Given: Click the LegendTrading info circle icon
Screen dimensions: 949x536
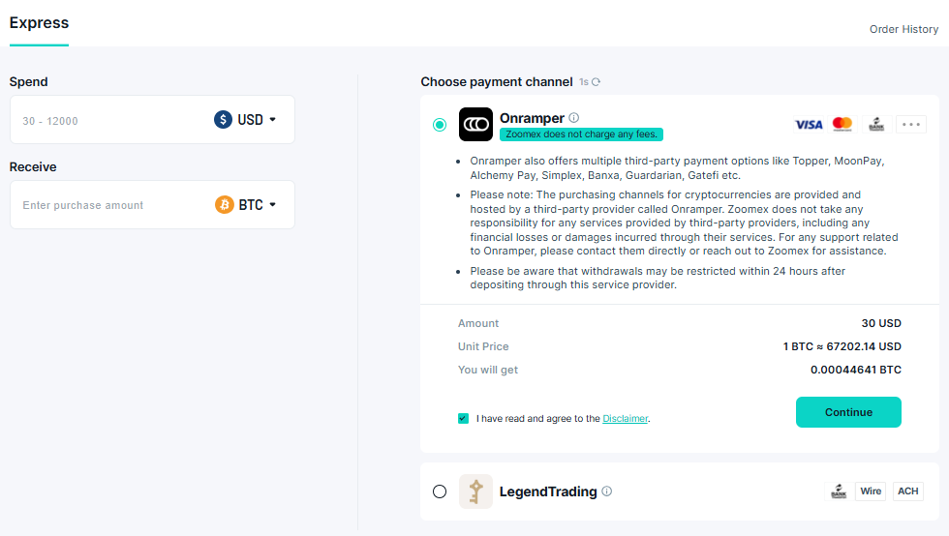Looking at the screenshot, I should tap(607, 491).
